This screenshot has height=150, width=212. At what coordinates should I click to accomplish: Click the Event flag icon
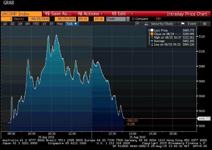click(x=183, y=24)
